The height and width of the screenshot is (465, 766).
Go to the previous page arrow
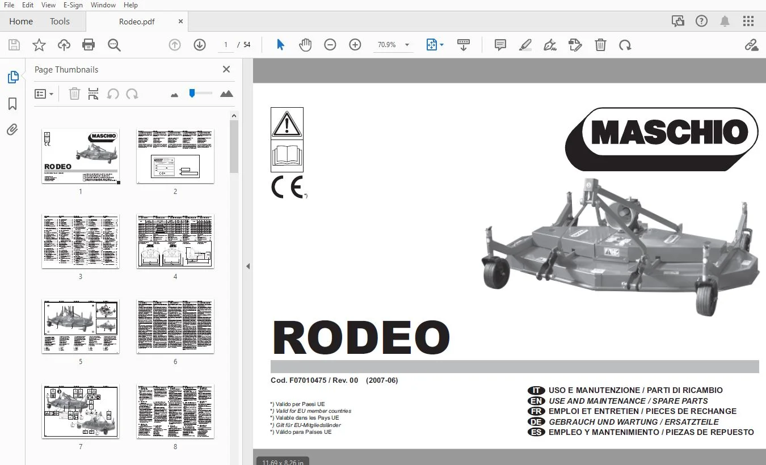[x=175, y=45]
